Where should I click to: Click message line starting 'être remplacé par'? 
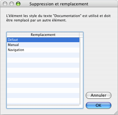coord(36,20)
